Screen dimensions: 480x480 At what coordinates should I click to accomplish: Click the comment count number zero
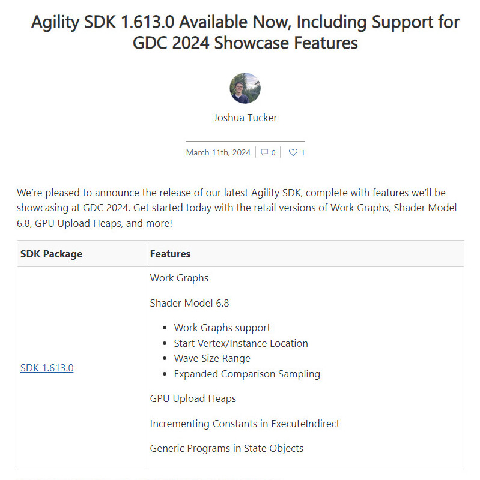click(273, 152)
